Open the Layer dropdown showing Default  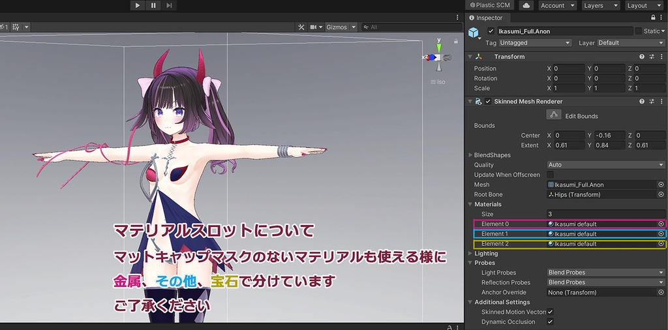tap(631, 42)
